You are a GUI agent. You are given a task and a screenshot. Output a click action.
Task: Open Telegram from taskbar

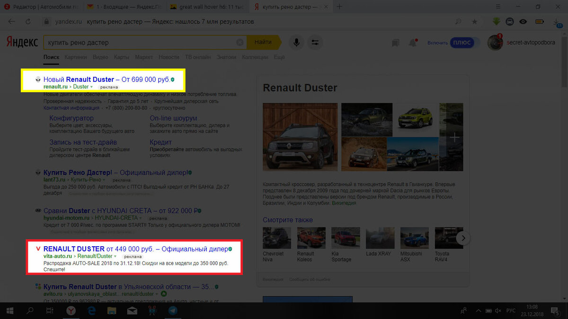(x=173, y=310)
